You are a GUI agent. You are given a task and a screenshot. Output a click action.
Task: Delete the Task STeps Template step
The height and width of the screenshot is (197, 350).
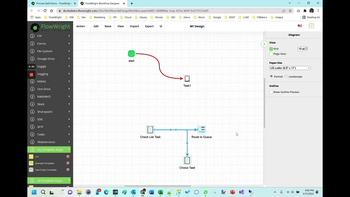pos(68,170)
